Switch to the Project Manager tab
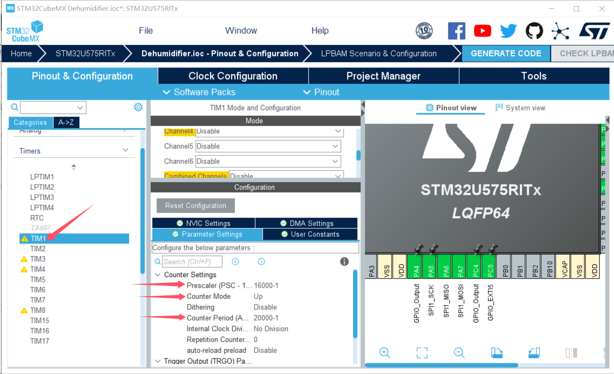This screenshot has width=614, height=374. pyautogui.click(x=383, y=76)
